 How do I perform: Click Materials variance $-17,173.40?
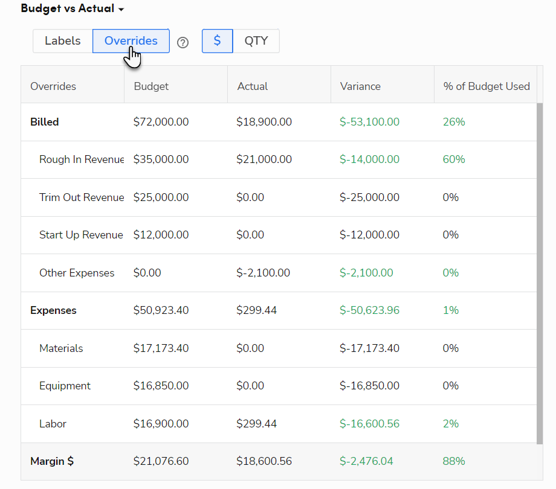tap(369, 348)
